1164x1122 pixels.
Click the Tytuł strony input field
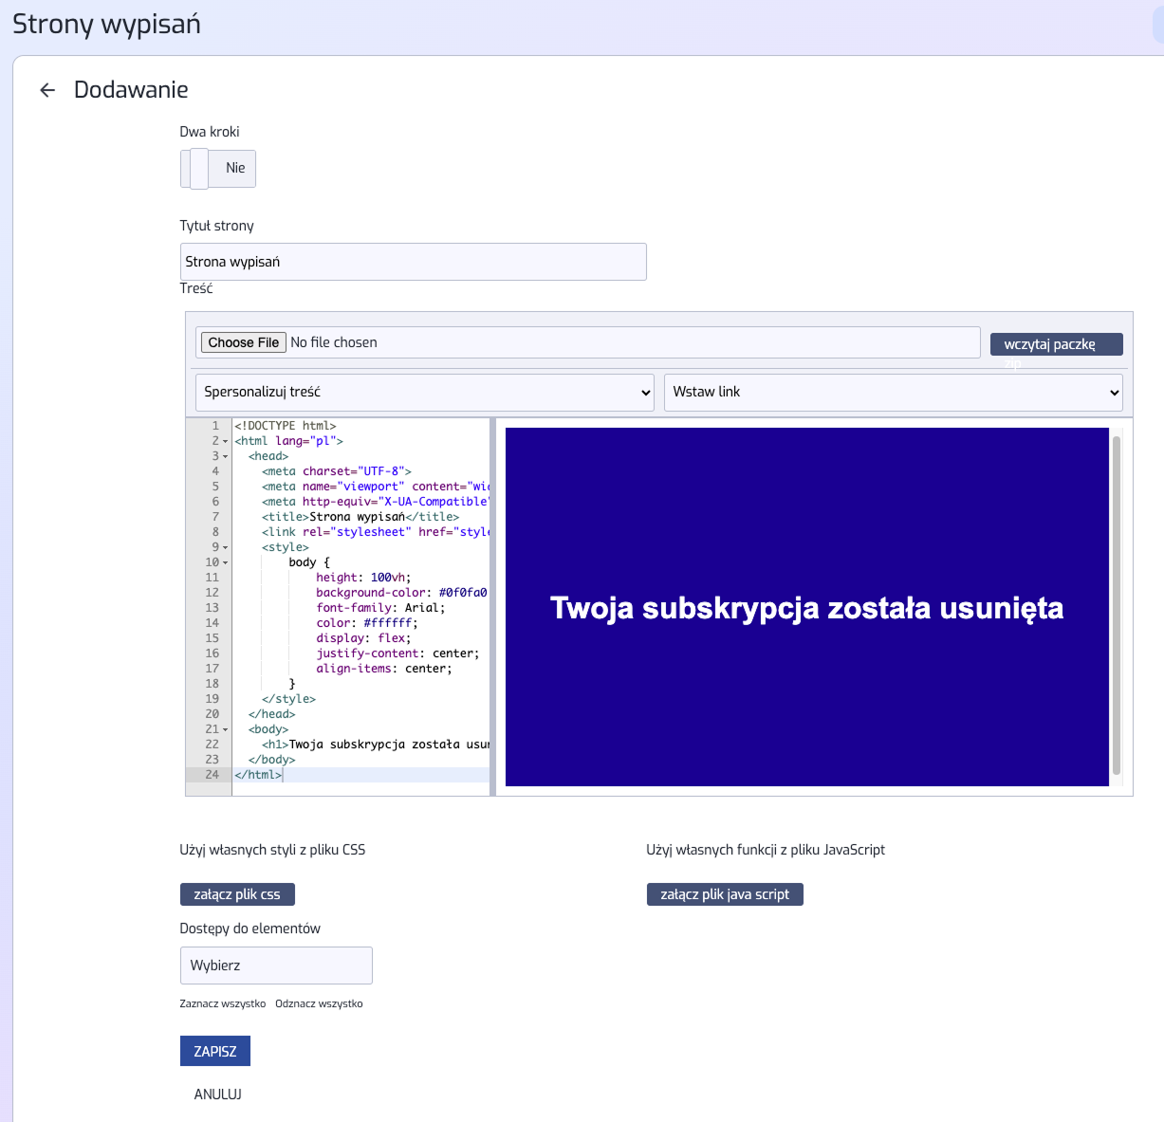pos(413,262)
